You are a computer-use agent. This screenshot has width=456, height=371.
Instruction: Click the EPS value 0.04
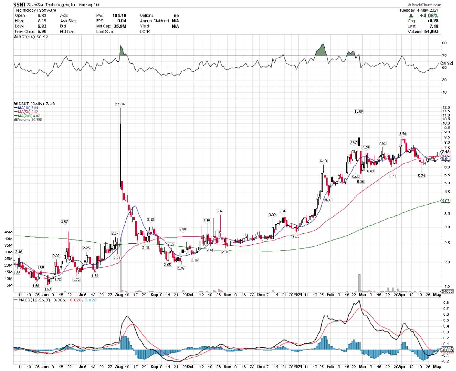pos(122,21)
